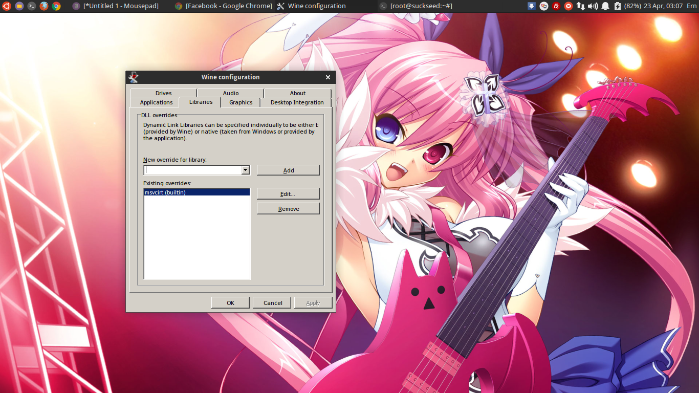Focus the New override for library field
Image resolution: width=699 pixels, height=393 pixels.
coord(192,170)
